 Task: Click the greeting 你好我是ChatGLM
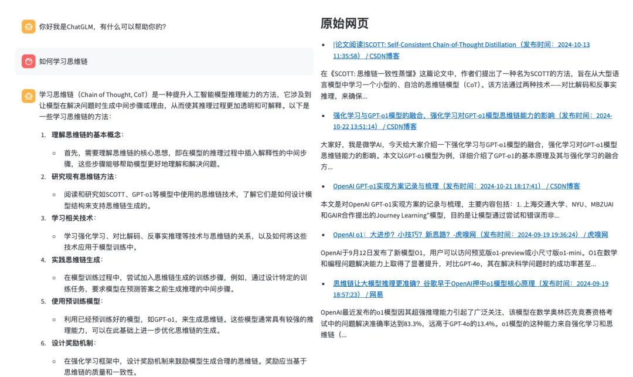[x=103, y=26]
